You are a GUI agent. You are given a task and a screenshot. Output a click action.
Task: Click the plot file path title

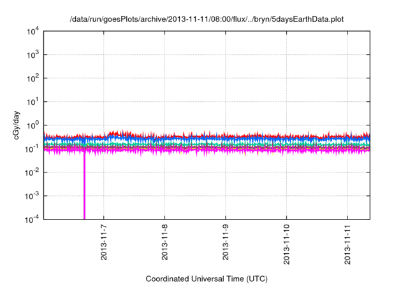point(207,19)
